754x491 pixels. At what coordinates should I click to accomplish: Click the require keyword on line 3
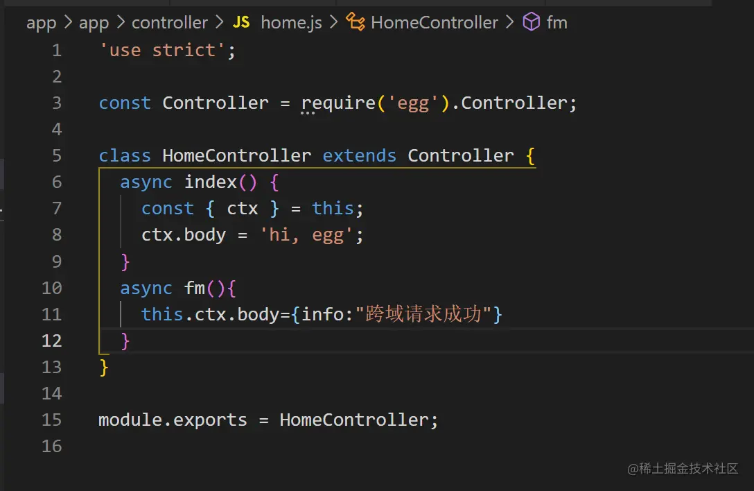tap(338, 103)
